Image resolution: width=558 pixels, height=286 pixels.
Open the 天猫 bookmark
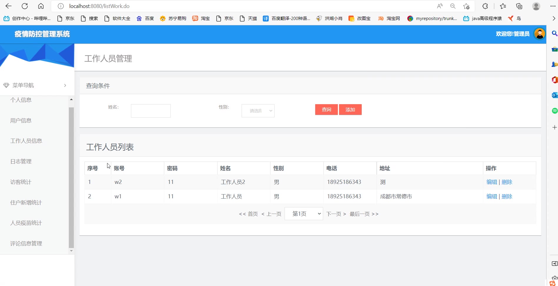pyautogui.click(x=248, y=19)
